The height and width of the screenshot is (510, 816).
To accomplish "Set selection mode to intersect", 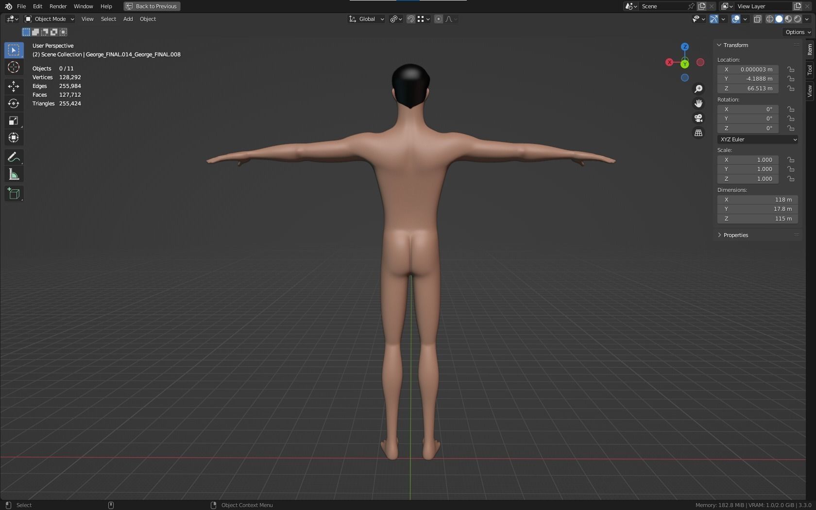I will click(63, 32).
